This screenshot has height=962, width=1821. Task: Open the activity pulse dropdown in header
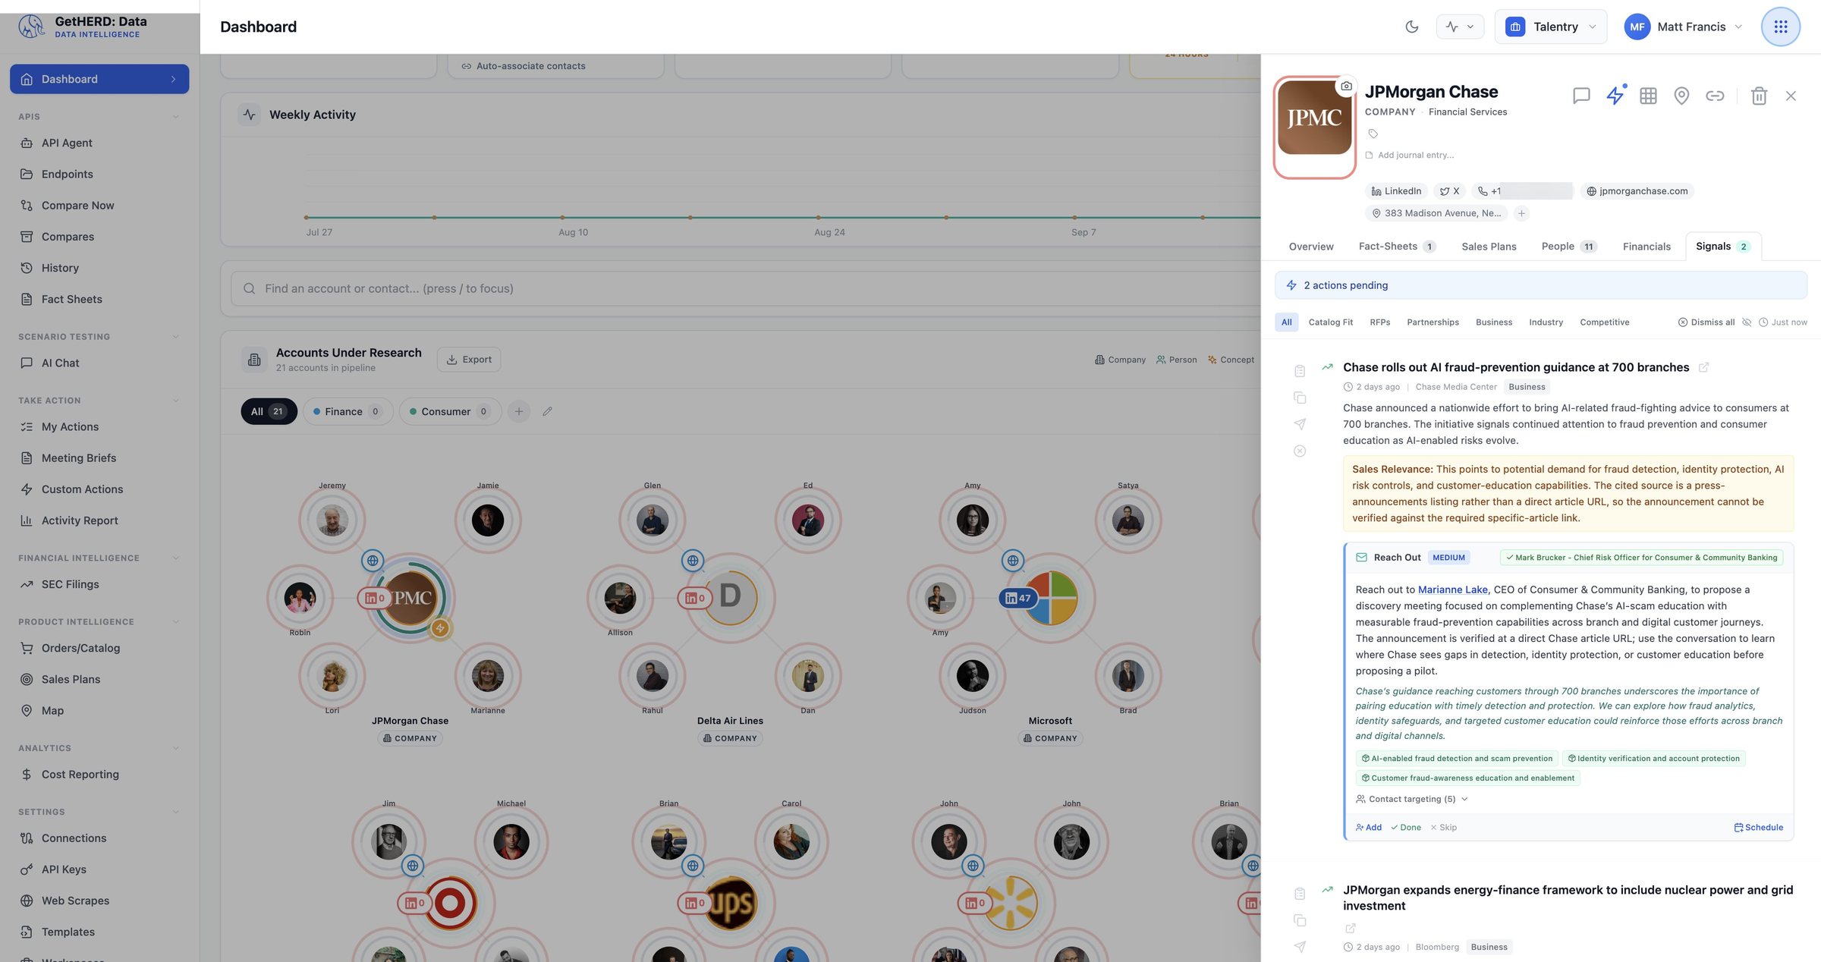click(1460, 27)
